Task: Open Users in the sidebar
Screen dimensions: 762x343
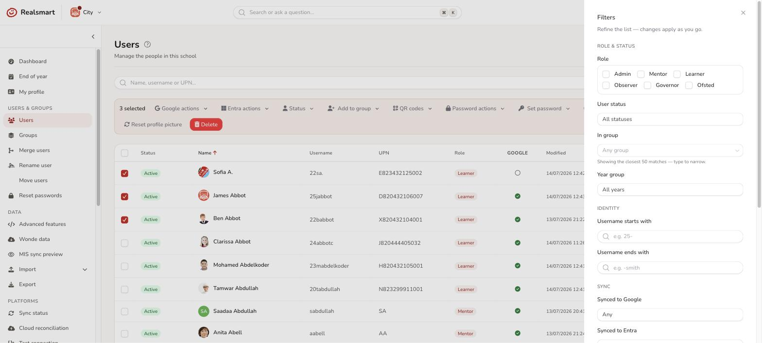Action: point(48,120)
